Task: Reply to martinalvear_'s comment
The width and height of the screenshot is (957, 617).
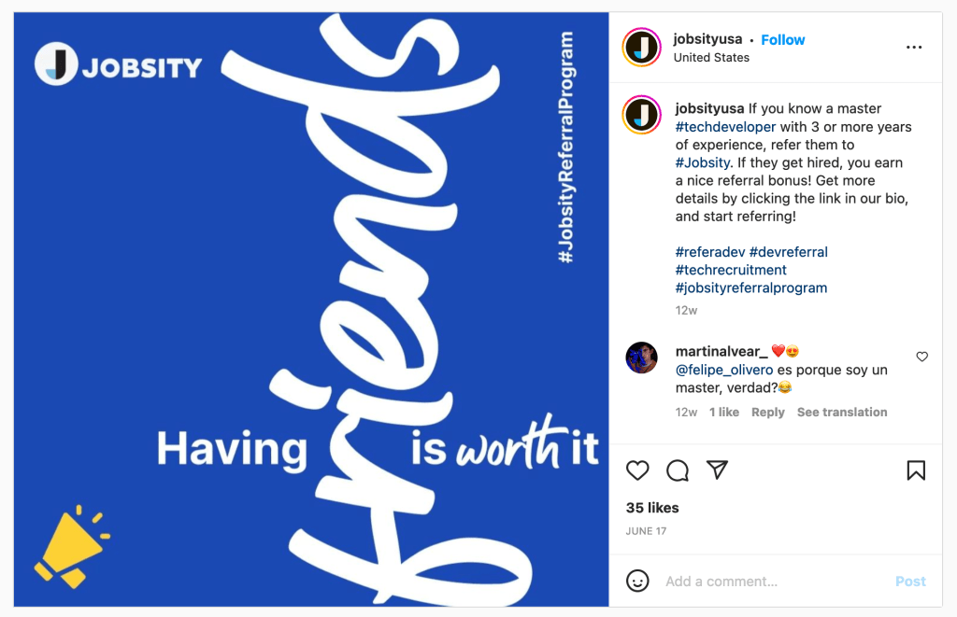Action: 767,413
